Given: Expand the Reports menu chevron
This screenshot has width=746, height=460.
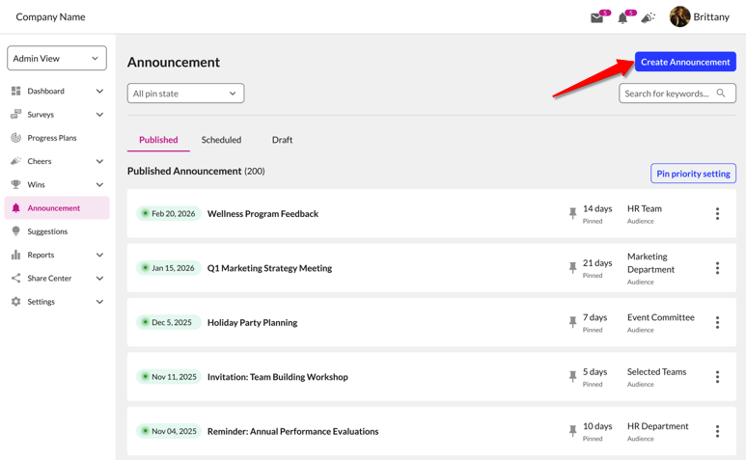Looking at the screenshot, I should click(99, 255).
